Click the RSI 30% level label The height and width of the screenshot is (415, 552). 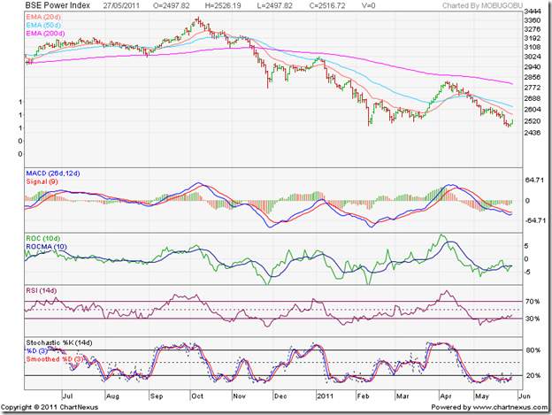(x=533, y=319)
